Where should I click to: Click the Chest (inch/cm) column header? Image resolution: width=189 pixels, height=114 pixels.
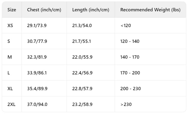click(44, 10)
